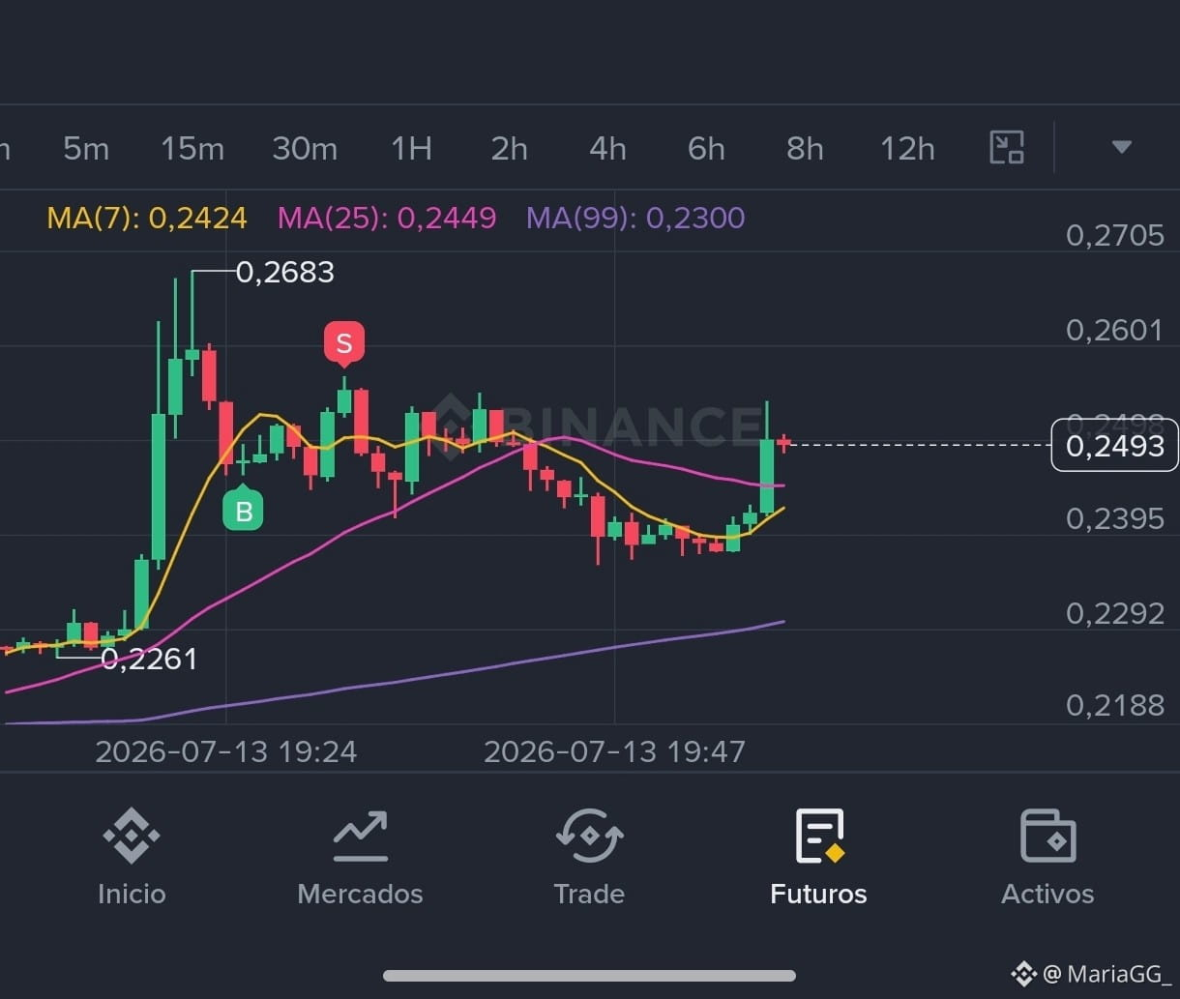The width and height of the screenshot is (1180, 999).
Task: Tap the green B buy marker
Action: 244,509
